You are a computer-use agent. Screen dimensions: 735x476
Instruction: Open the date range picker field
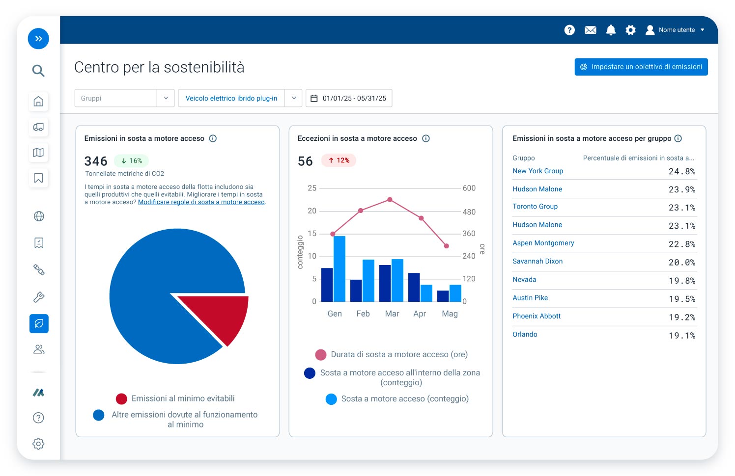pos(349,98)
